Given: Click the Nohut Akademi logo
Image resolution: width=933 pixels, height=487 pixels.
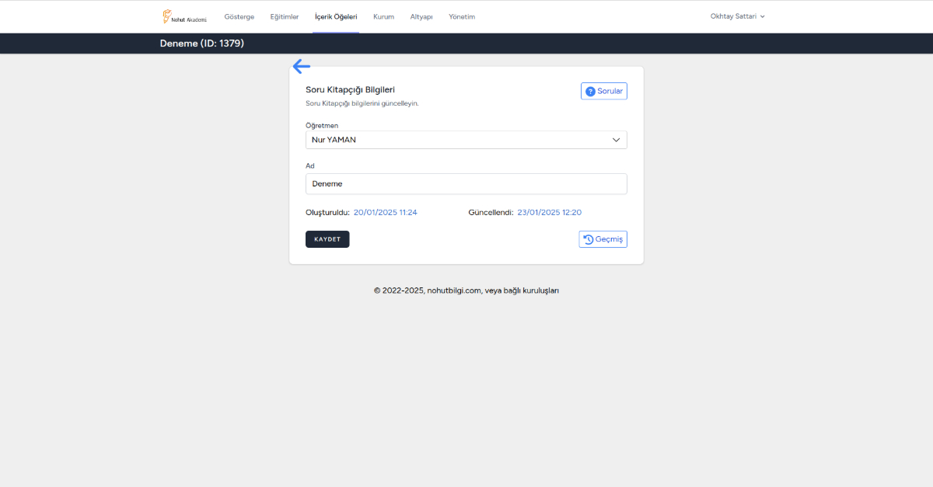Looking at the screenshot, I should click(184, 16).
